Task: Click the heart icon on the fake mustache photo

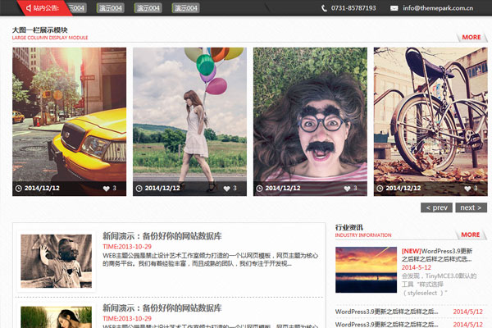Action: coord(347,189)
